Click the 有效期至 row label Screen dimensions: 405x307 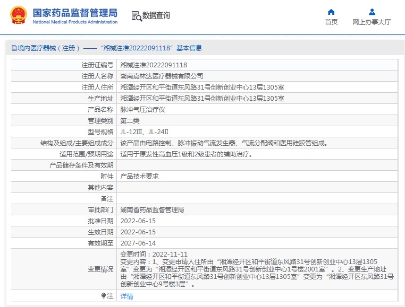100,243
